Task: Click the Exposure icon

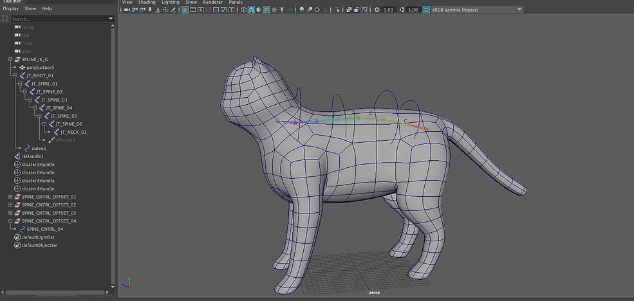Action: click(377, 10)
